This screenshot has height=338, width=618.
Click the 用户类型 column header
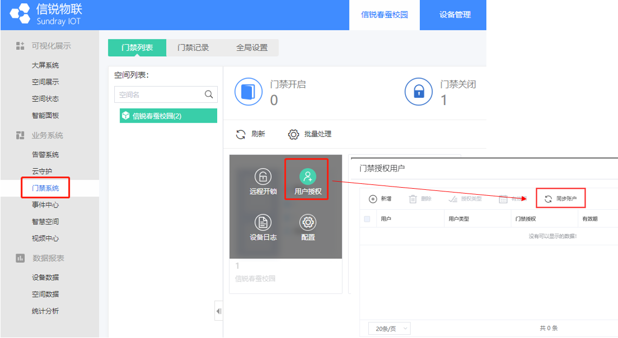(459, 219)
